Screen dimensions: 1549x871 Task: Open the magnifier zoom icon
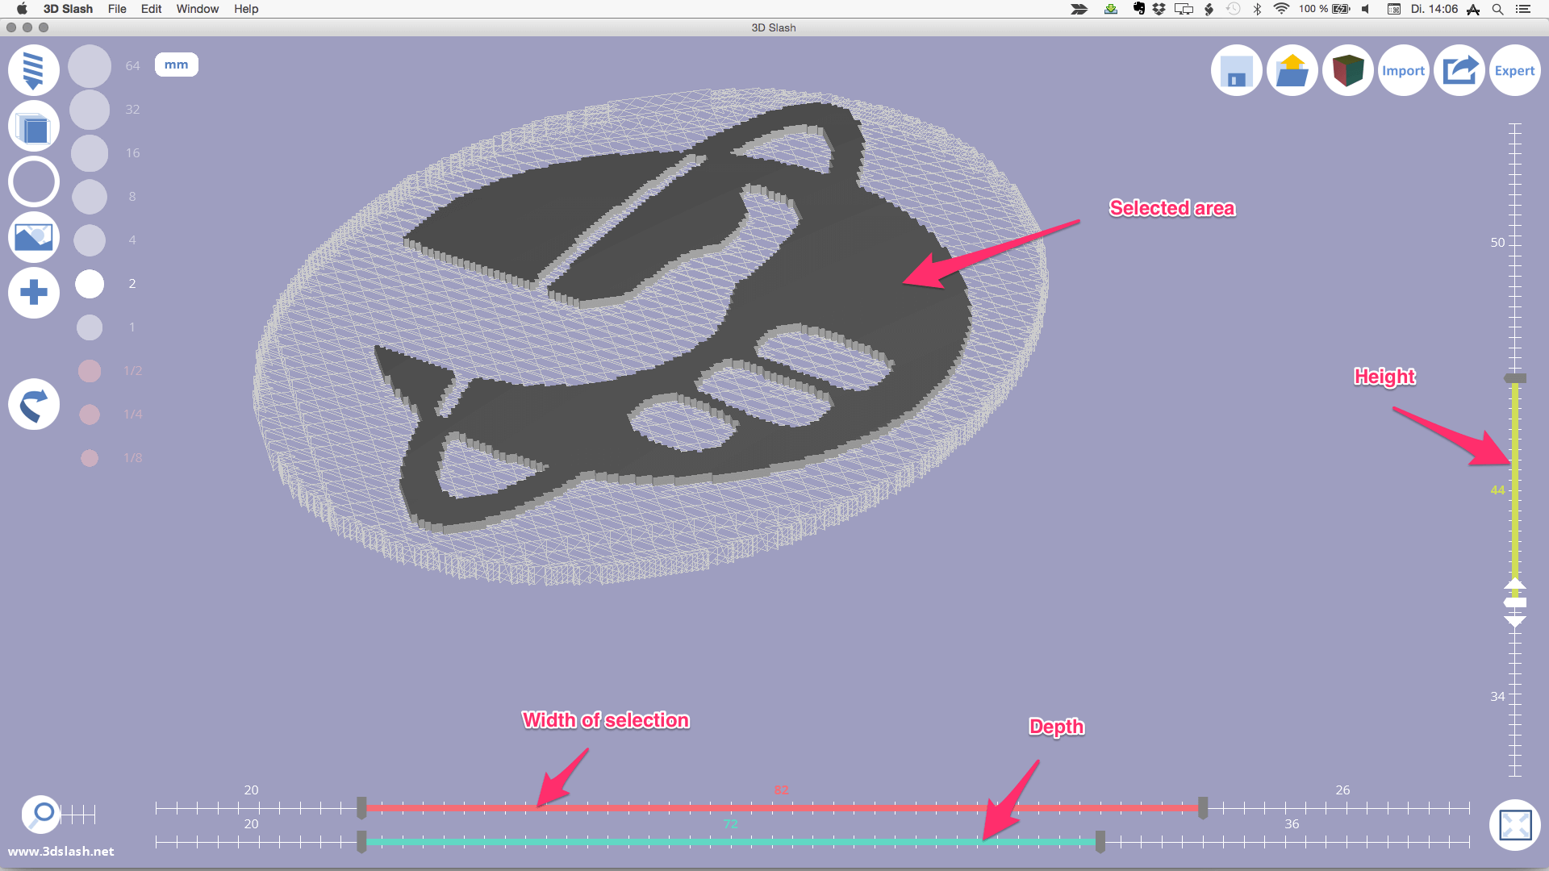41,815
